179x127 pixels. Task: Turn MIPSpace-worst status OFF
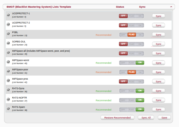(x=123, y=63)
